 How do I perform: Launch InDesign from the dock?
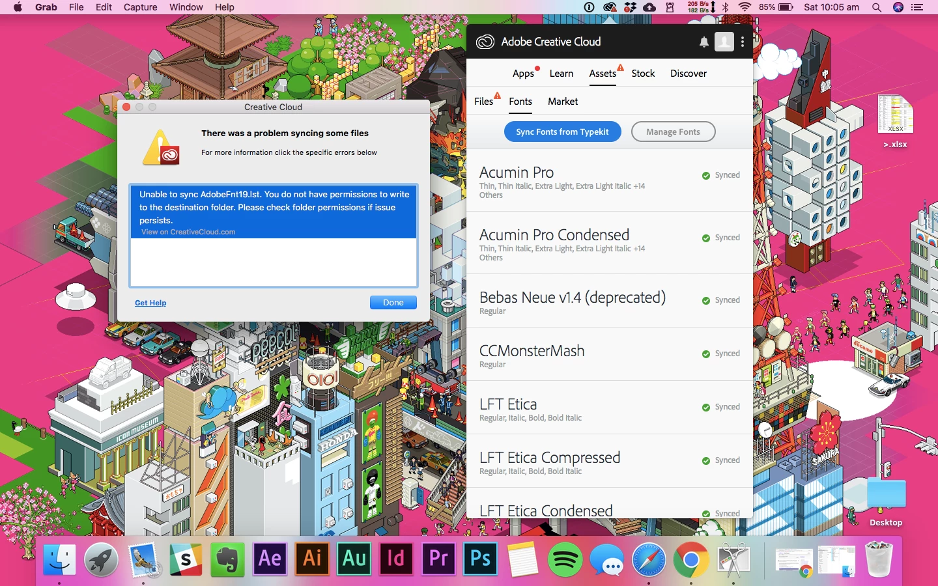pyautogui.click(x=396, y=559)
